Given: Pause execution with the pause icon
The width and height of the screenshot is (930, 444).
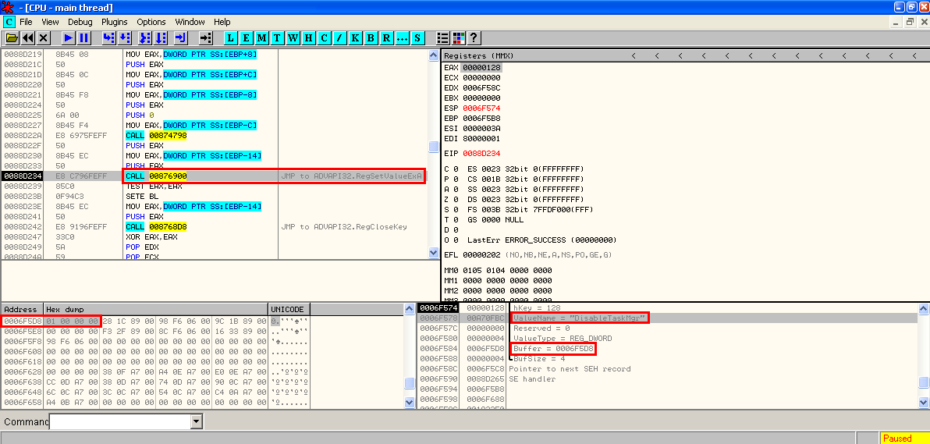Looking at the screenshot, I should (84, 37).
